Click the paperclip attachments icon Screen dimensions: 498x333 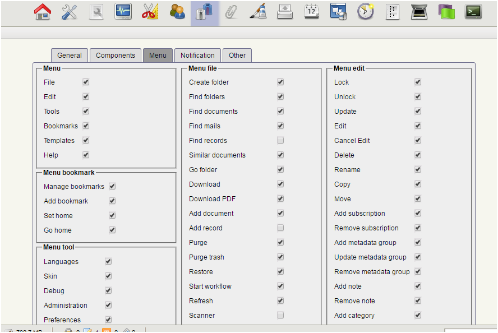coord(231,12)
